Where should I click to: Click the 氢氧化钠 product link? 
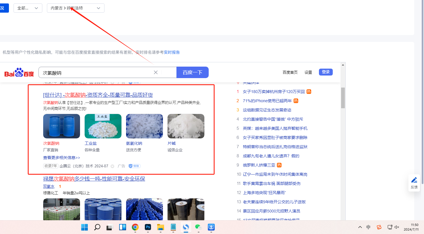[x=134, y=143]
